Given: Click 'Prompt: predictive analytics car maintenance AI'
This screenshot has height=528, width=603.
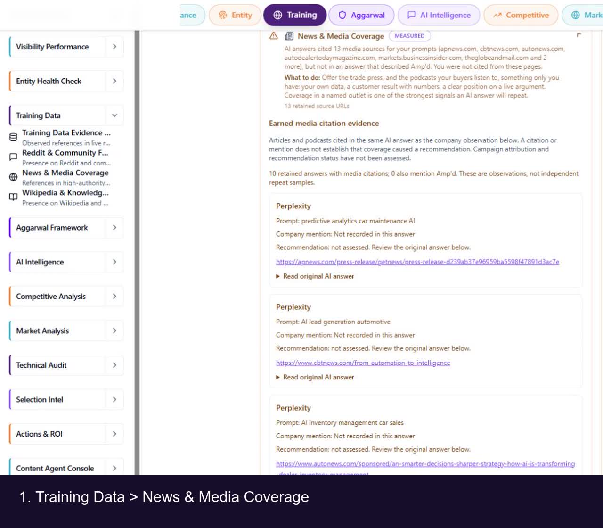Looking at the screenshot, I should (x=345, y=221).
